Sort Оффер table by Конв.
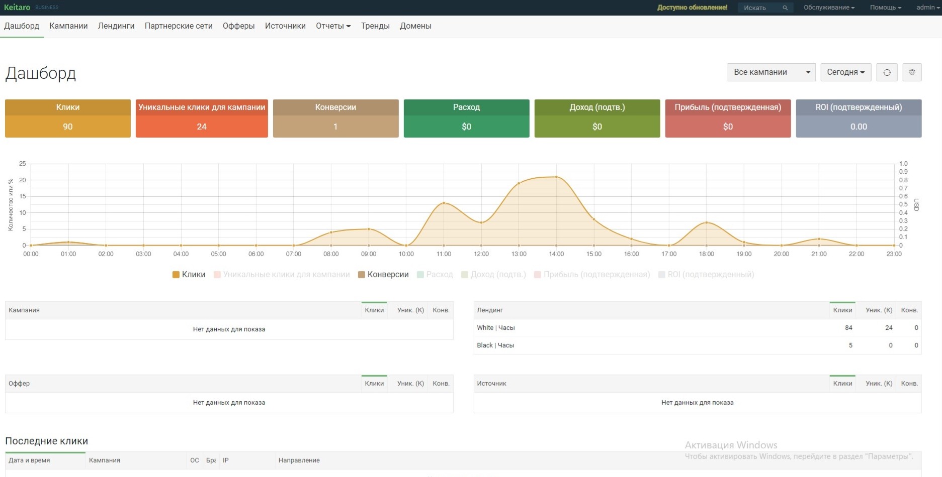Viewport: 942px width, 477px height. (x=441, y=384)
